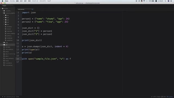Open the 選択 menu
This screenshot has height=98, width=174.
pos(25,1)
